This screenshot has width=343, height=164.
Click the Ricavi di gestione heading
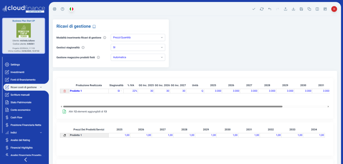(73, 26)
